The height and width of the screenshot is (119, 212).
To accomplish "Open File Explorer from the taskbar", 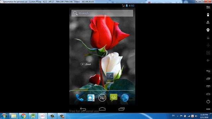I will click(x=14, y=116).
